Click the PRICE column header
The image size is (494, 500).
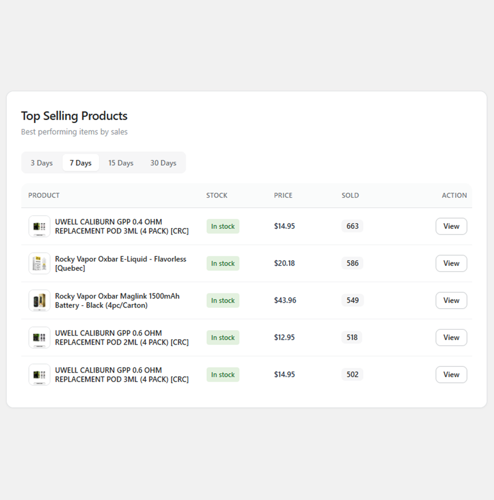point(283,196)
